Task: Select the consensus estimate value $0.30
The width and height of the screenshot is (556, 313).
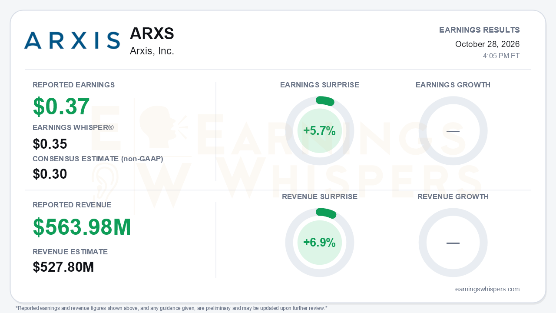Action: (50, 174)
